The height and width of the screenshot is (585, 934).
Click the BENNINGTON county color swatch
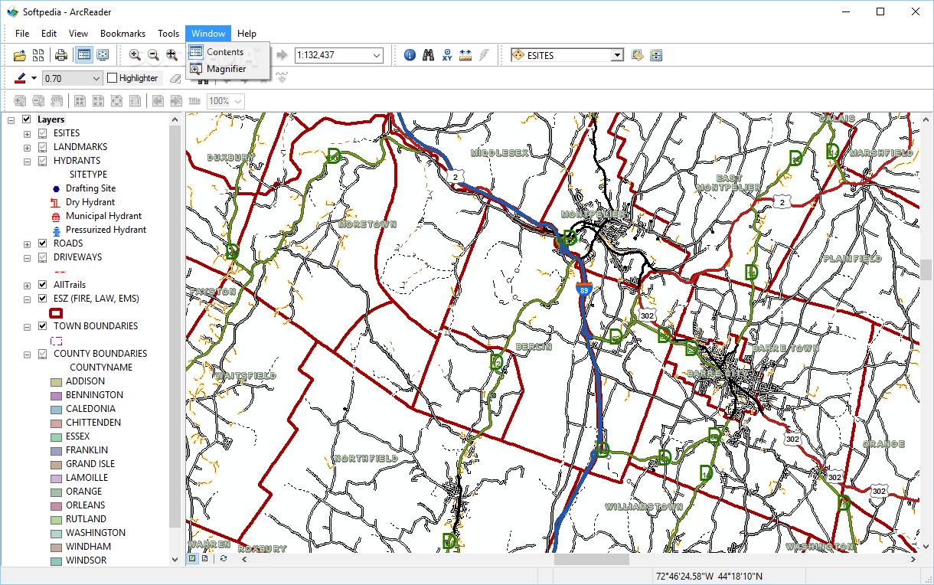tap(56, 395)
